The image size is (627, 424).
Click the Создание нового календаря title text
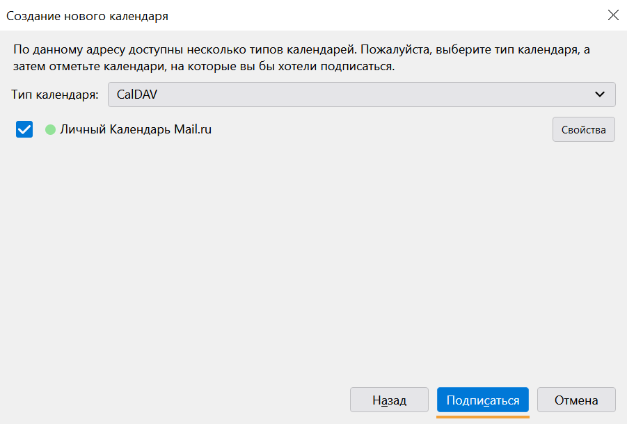87,16
